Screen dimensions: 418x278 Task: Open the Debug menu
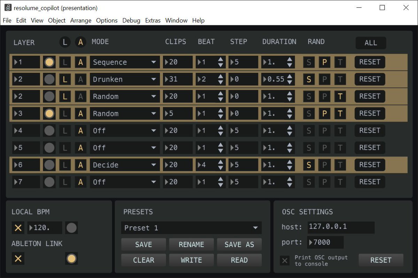(x=131, y=21)
